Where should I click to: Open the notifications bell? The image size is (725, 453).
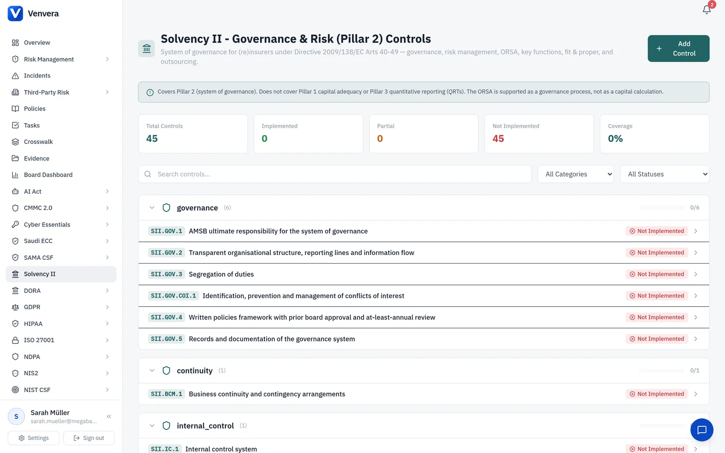click(707, 10)
